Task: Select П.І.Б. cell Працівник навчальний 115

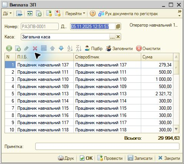Action: pyautogui.click(x=45, y=108)
